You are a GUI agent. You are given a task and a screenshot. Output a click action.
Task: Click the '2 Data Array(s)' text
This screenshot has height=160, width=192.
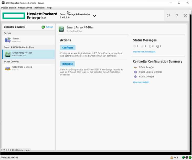[x=146, y=67]
